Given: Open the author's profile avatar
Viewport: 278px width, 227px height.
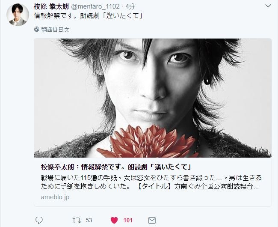Looking at the screenshot, I should point(18,15).
